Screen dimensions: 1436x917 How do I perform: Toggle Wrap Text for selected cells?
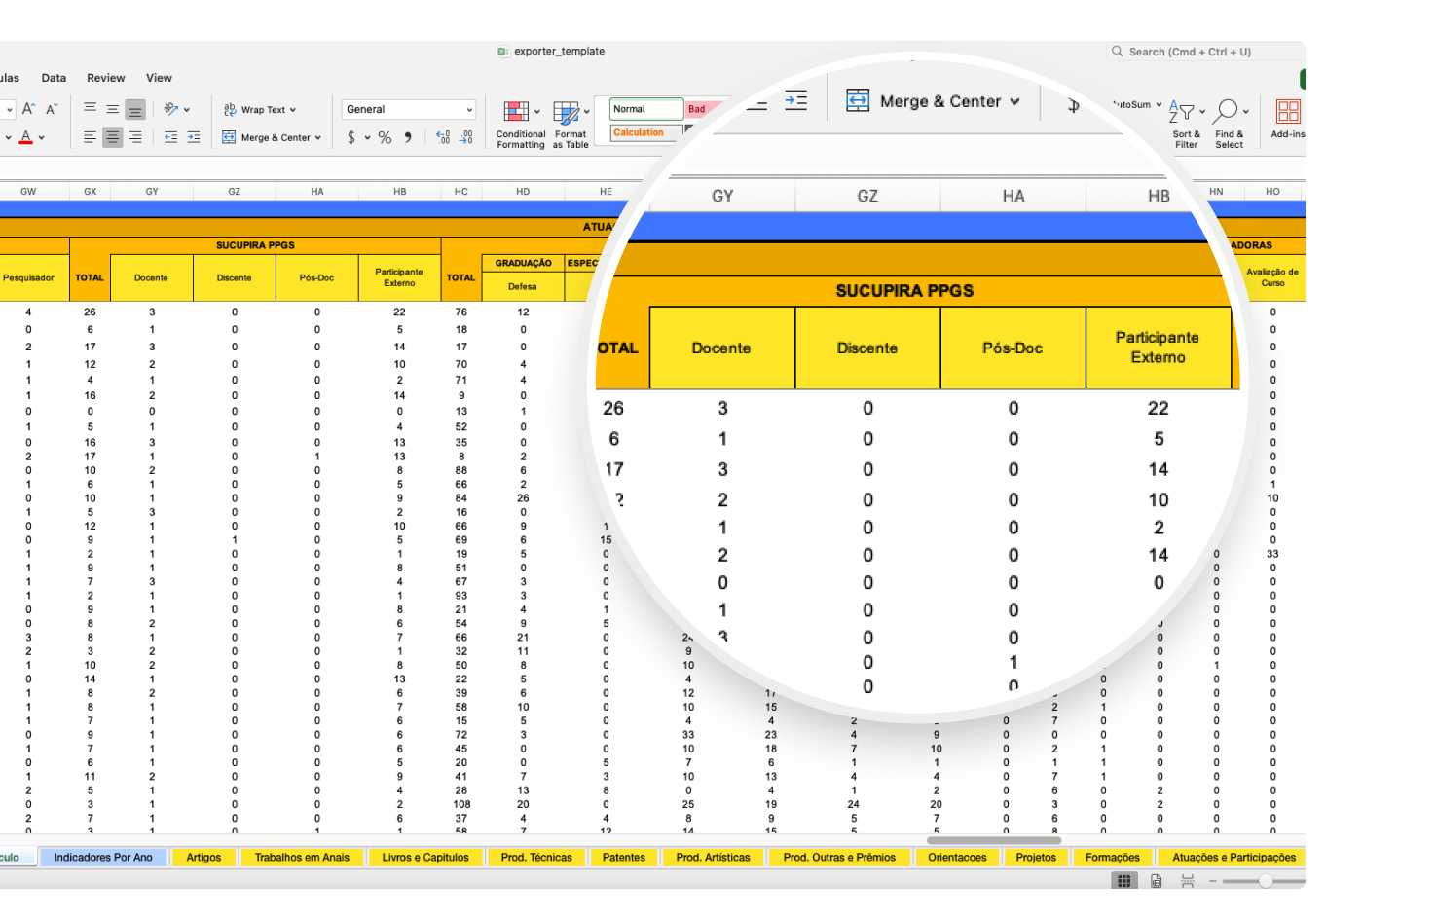[255, 110]
